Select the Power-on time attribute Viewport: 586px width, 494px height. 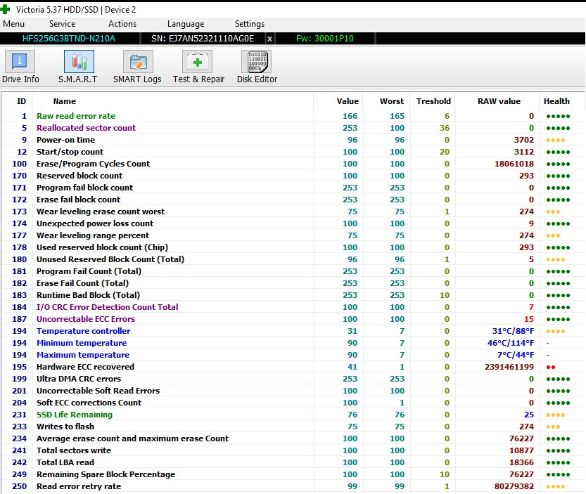pos(293,140)
